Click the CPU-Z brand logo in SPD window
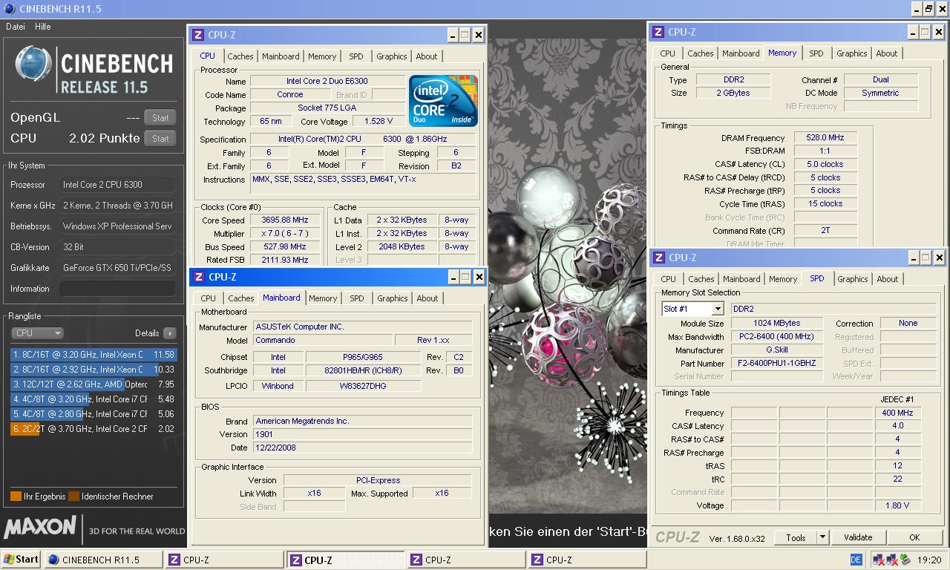The image size is (950, 570). tap(677, 537)
